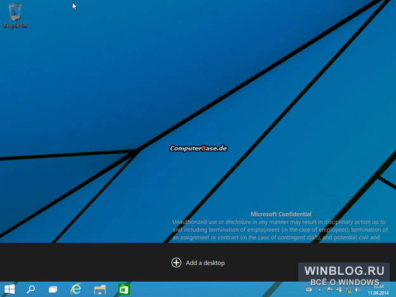
Task: Click the plus circle icon
Action: (176, 263)
